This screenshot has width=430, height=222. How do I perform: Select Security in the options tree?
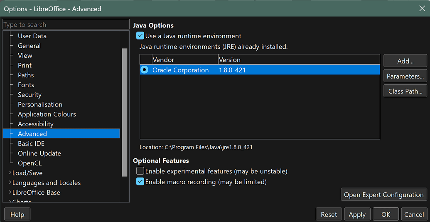click(x=29, y=95)
